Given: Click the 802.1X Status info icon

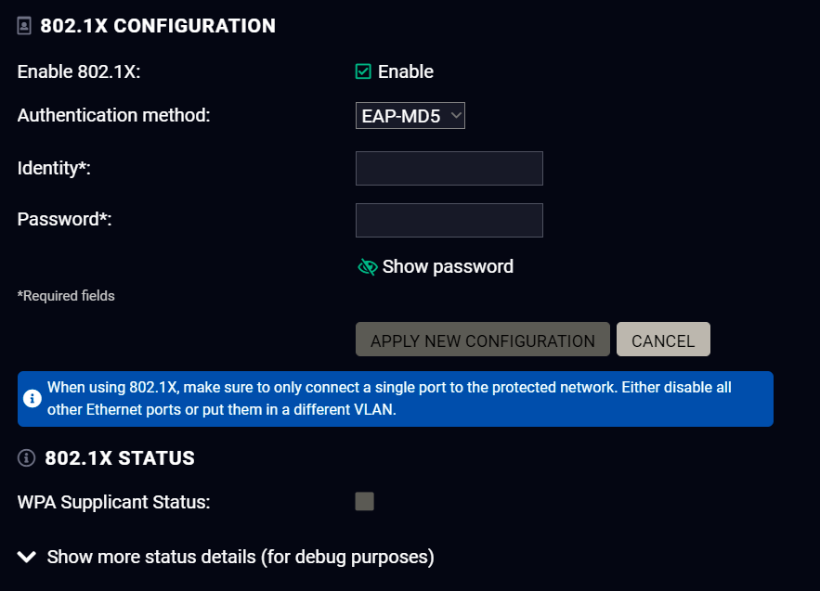Looking at the screenshot, I should (x=26, y=457).
